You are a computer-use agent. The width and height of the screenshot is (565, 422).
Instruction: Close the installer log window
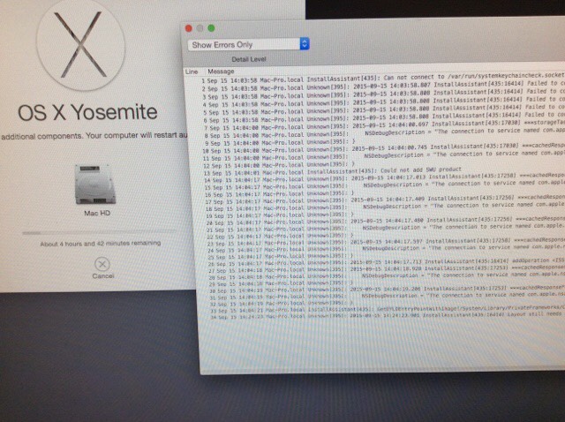(188, 28)
